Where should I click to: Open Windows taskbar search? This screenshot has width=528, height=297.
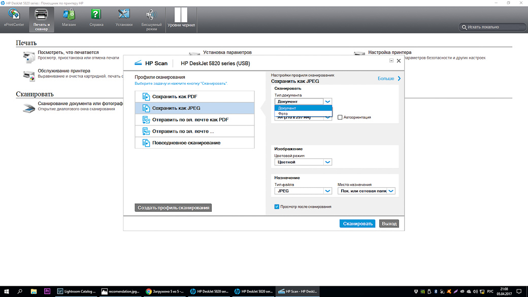[20, 291]
